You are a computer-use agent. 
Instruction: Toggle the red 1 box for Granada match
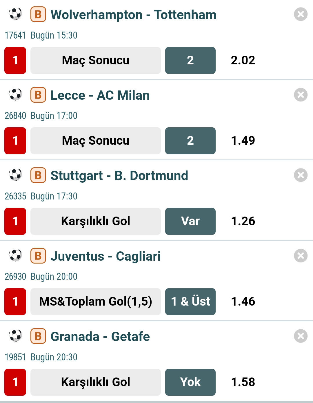15,382
